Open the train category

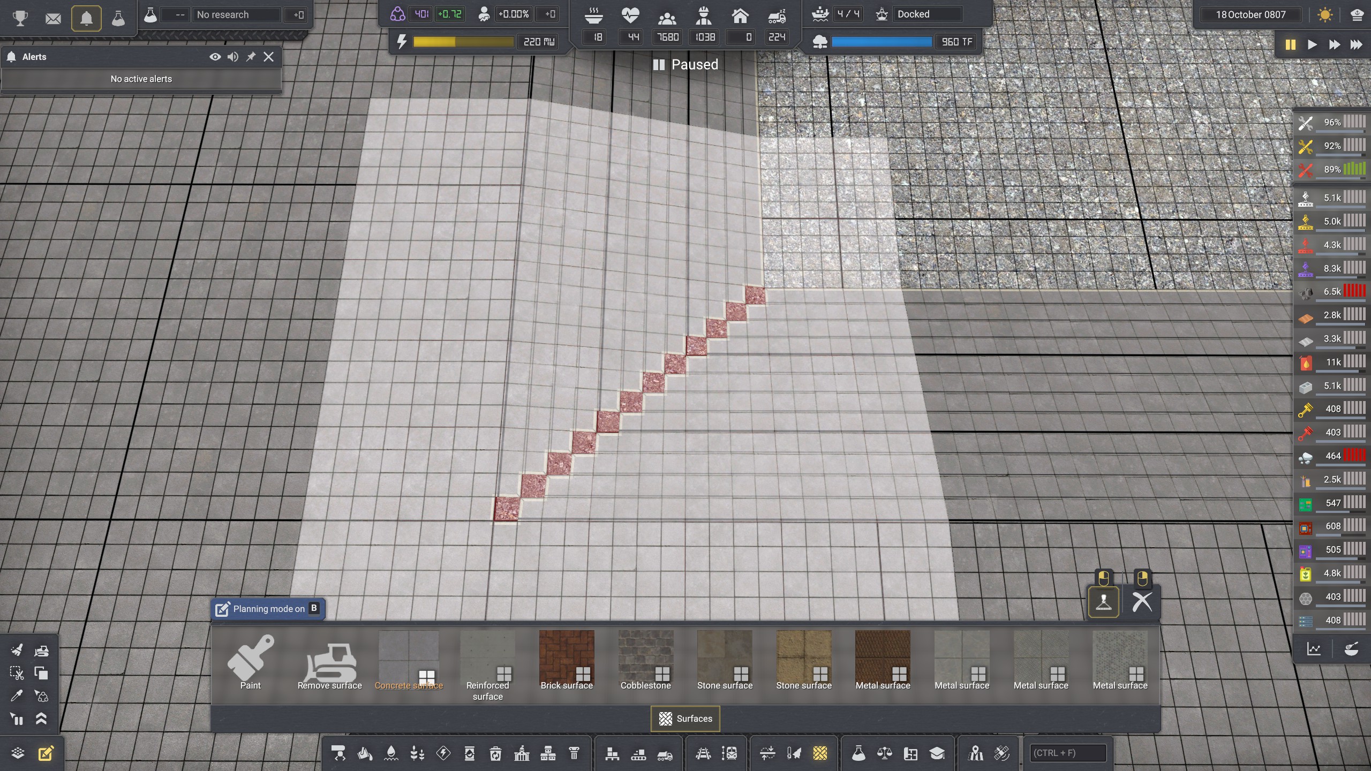pyautogui.click(x=729, y=753)
